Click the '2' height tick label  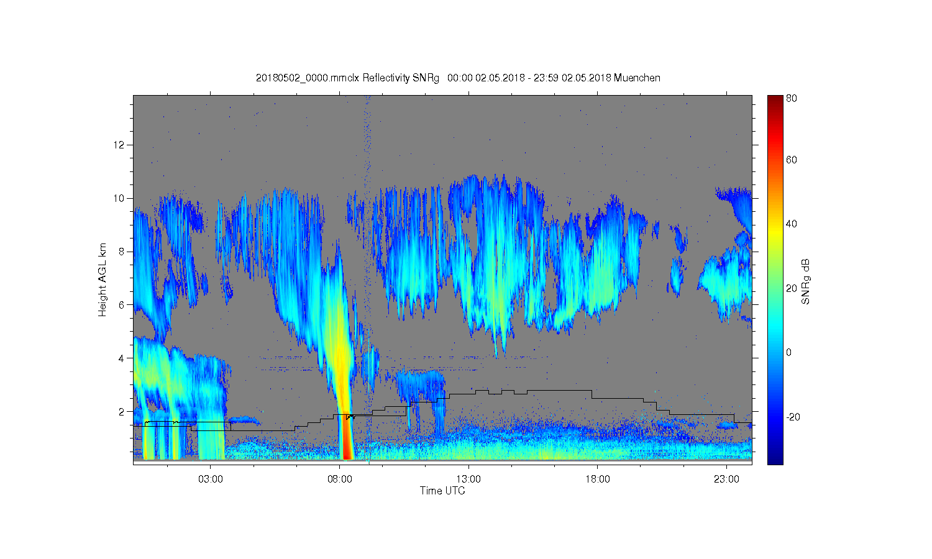[x=122, y=412]
